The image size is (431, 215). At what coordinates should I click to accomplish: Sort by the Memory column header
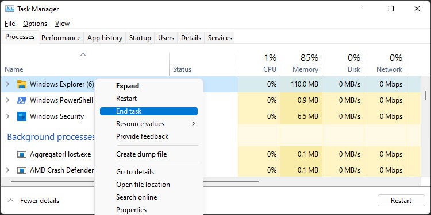click(305, 69)
